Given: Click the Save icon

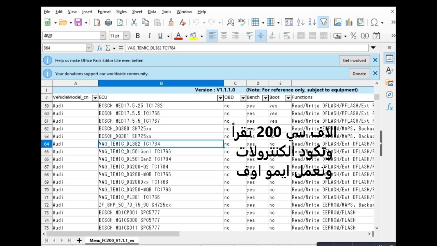Looking at the screenshot, I should [x=78, y=22].
